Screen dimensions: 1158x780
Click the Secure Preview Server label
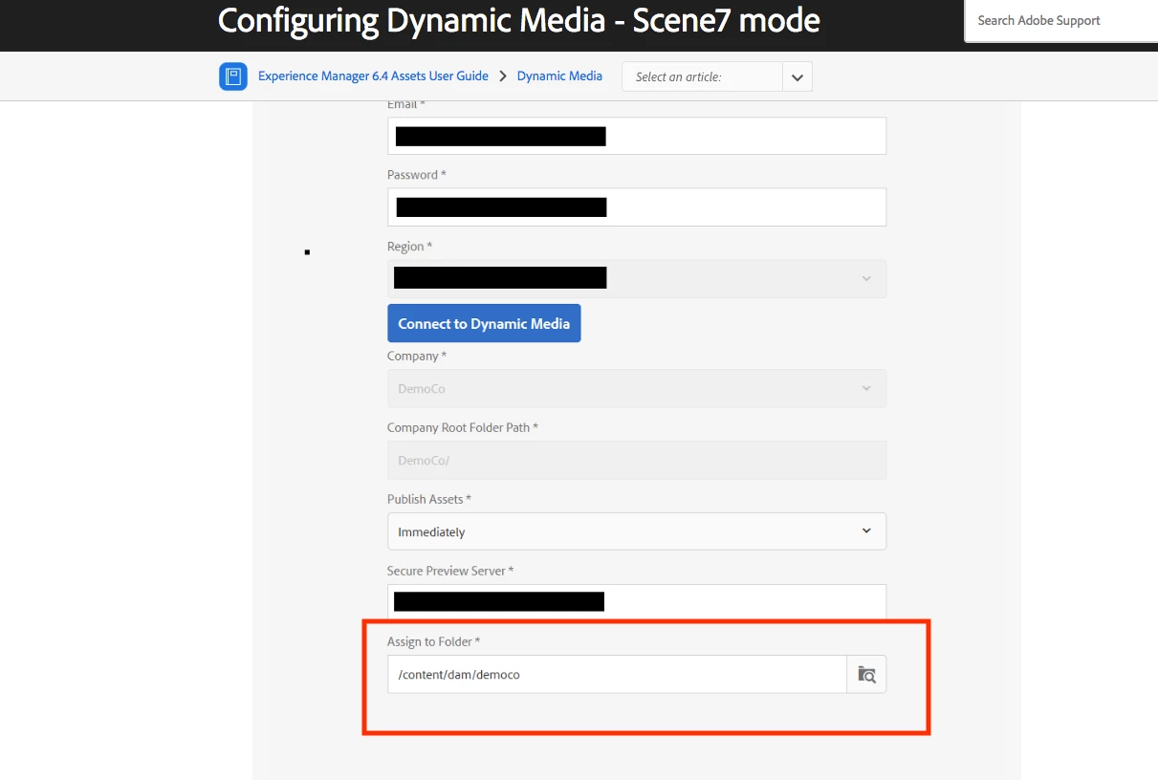click(x=450, y=571)
